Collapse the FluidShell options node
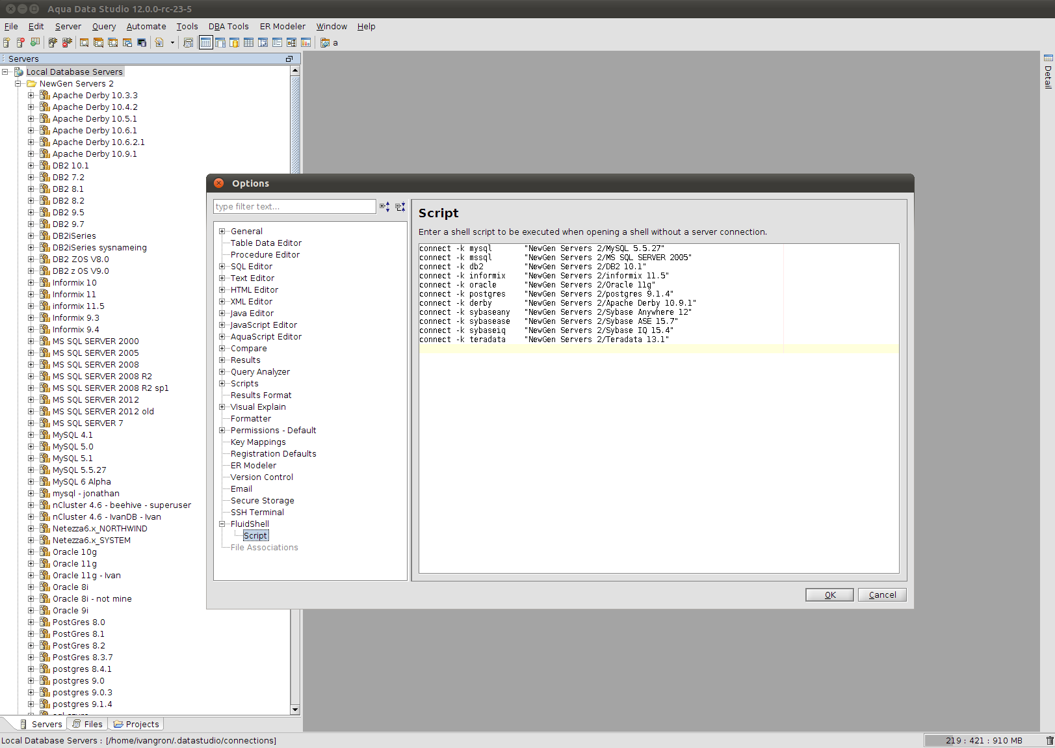The image size is (1055, 748). [x=222, y=524]
